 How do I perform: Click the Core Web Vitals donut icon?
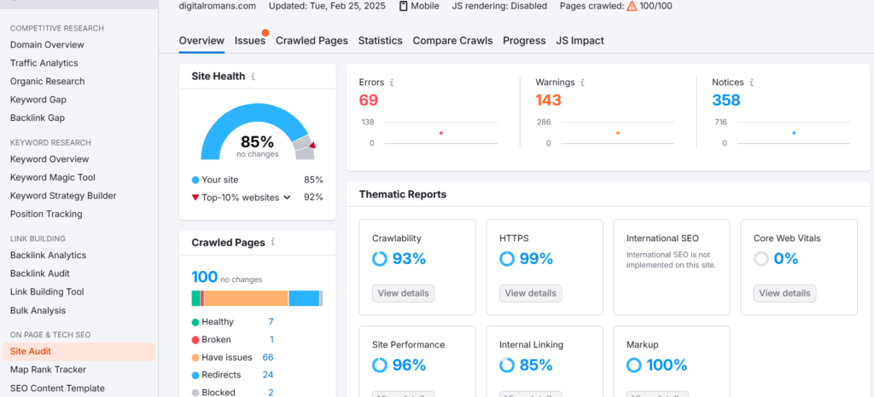tap(760, 258)
